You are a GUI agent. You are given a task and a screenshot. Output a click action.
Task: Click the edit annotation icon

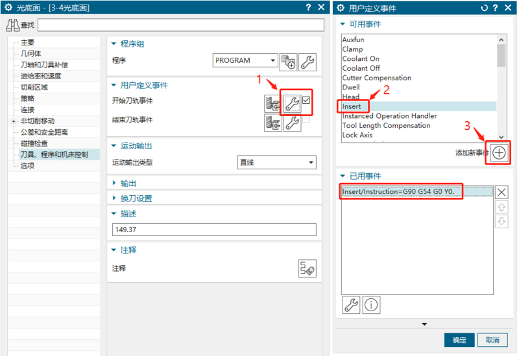307,268
